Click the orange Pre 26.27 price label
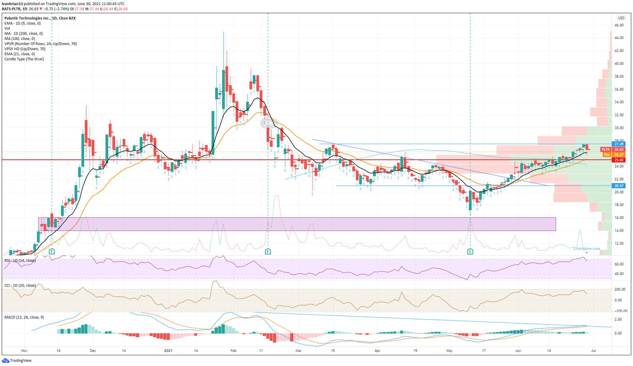This screenshot has height=366, width=633. [614, 155]
